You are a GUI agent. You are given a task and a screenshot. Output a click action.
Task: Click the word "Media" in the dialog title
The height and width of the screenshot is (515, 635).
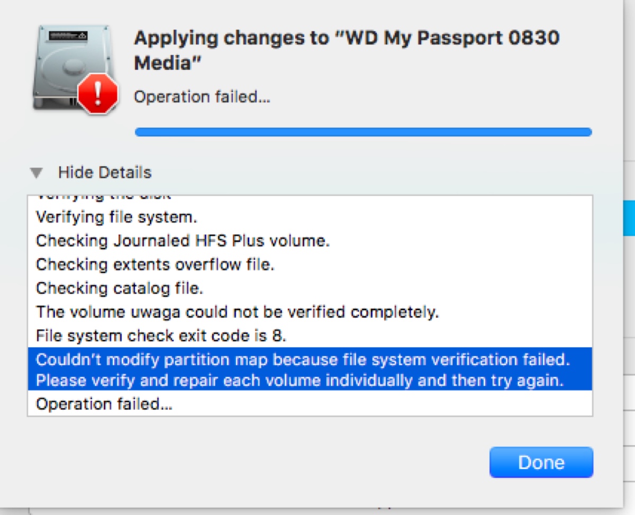[x=167, y=64]
